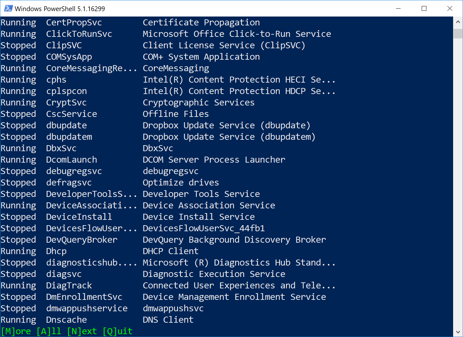The image size is (463, 337).
Task: Click the dbupdatem service name
Action: [x=69, y=137]
